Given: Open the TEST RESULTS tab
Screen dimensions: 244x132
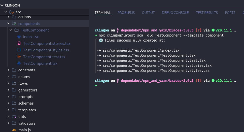Looking at the screenshot, I should tap(207, 13).
